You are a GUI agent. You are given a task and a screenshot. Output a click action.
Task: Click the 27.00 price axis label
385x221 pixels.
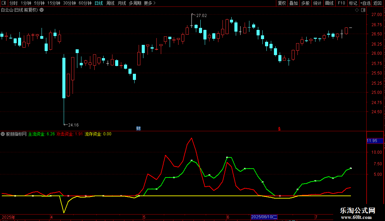coord(376,15)
